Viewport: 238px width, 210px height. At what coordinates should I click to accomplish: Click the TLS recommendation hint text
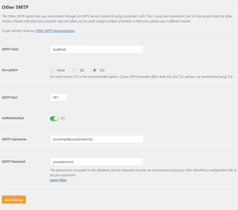click(x=141, y=77)
